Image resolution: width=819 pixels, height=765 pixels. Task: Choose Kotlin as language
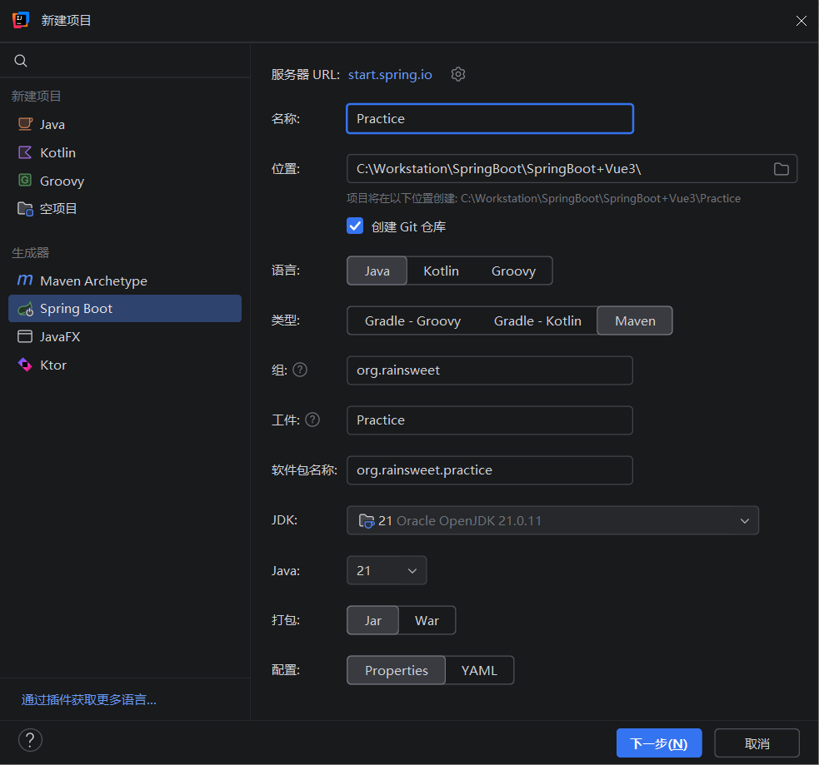[441, 271]
